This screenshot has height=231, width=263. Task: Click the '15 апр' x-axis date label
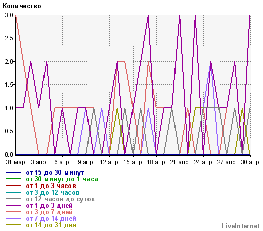(x=133, y=162)
